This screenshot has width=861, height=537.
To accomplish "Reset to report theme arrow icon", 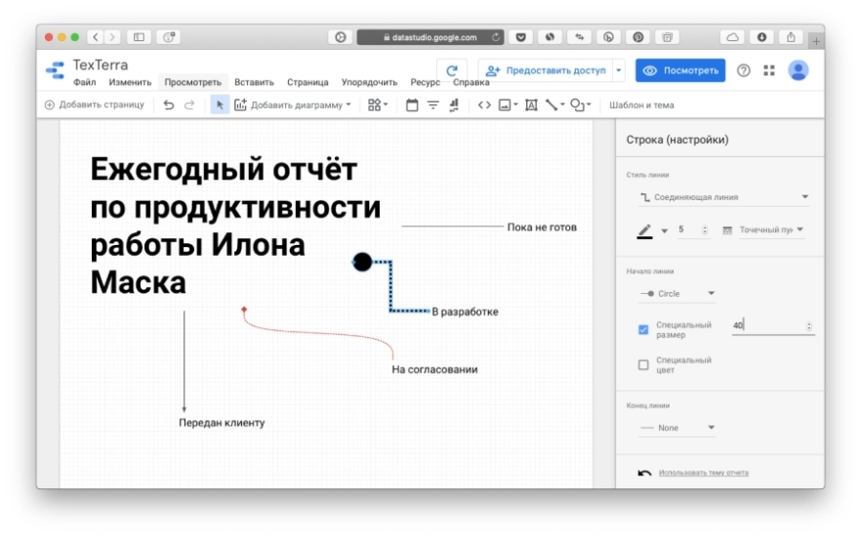I will coord(644,473).
